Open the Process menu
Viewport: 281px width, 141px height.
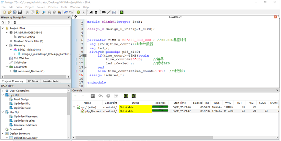point(53,7)
